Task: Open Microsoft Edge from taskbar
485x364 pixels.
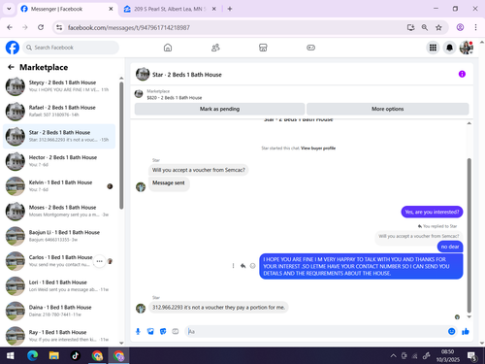Action: pyautogui.click(x=32, y=356)
